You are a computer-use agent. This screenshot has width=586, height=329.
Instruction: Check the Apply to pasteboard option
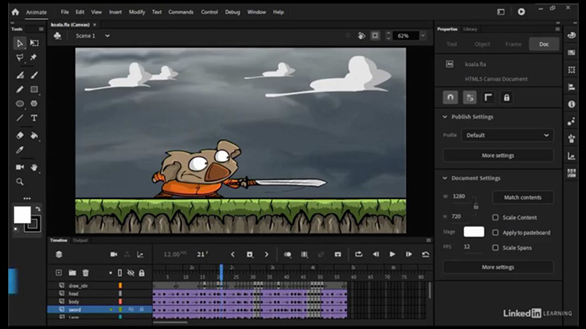pos(495,233)
